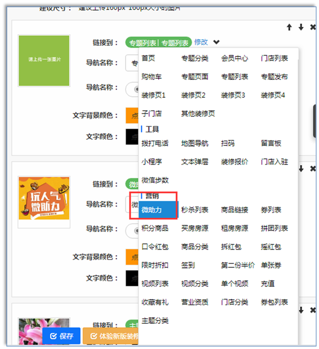Select 专题页面 in the link menu
This screenshot has width=319, height=349.
(195, 77)
